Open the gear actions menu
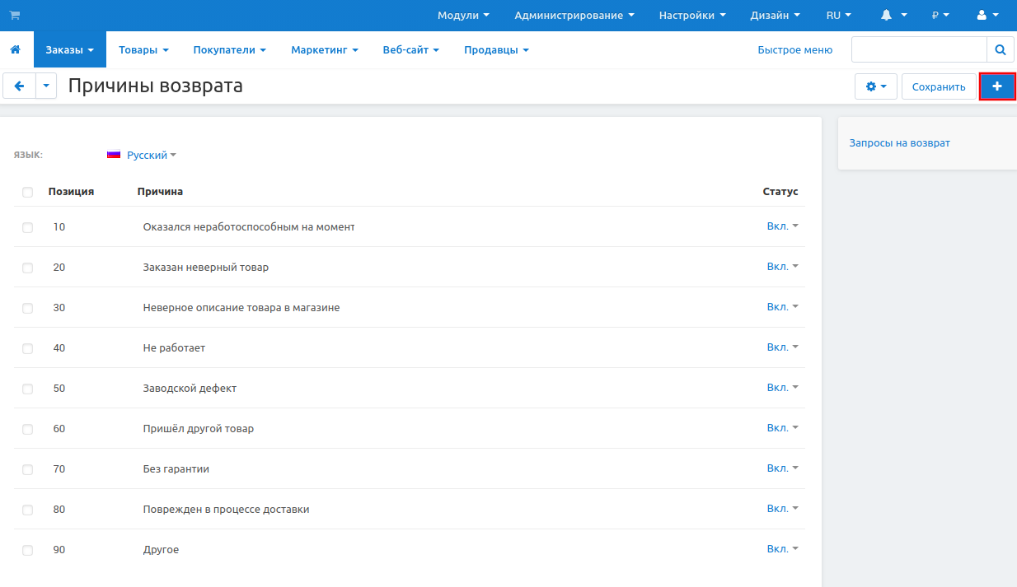 (x=876, y=86)
